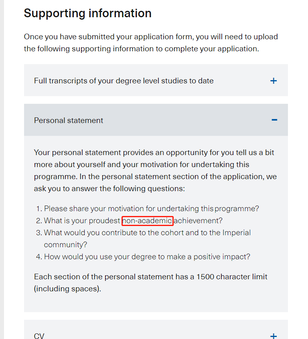The width and height of the screenshot is (308, 339).
Task: Click the word "proudest" in question 2
Action: 105,220
